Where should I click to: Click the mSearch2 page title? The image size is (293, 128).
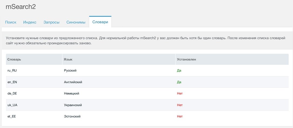(21, 7)
